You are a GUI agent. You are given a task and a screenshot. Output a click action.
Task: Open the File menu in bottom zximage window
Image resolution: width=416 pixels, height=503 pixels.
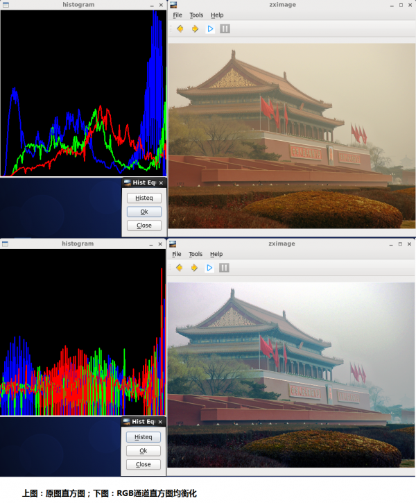(177, 254)
